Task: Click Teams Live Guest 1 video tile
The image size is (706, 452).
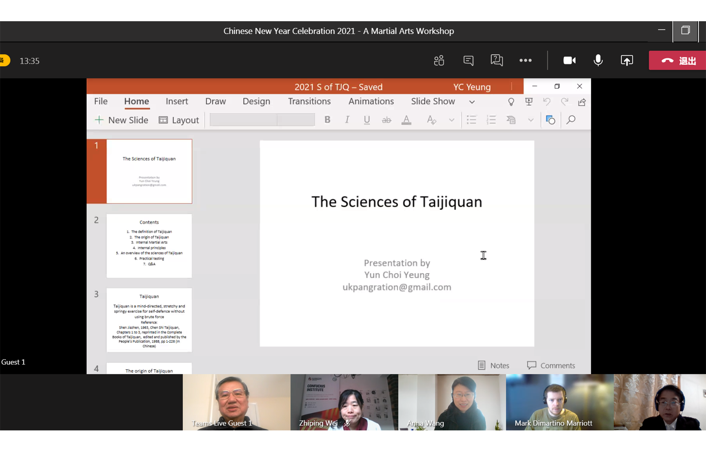Action: coord(237,402)
